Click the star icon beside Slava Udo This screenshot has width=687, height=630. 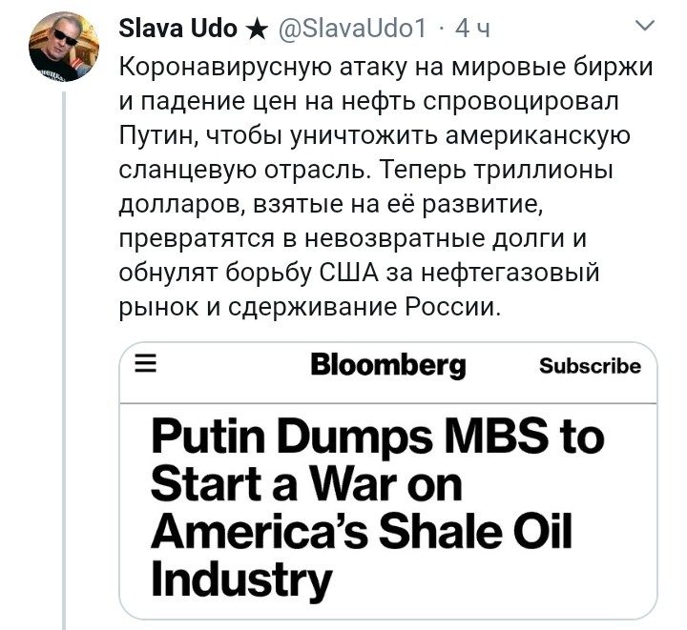257,30
